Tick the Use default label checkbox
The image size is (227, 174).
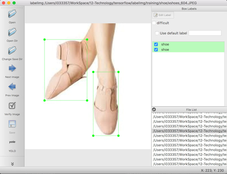coord(157,33)
